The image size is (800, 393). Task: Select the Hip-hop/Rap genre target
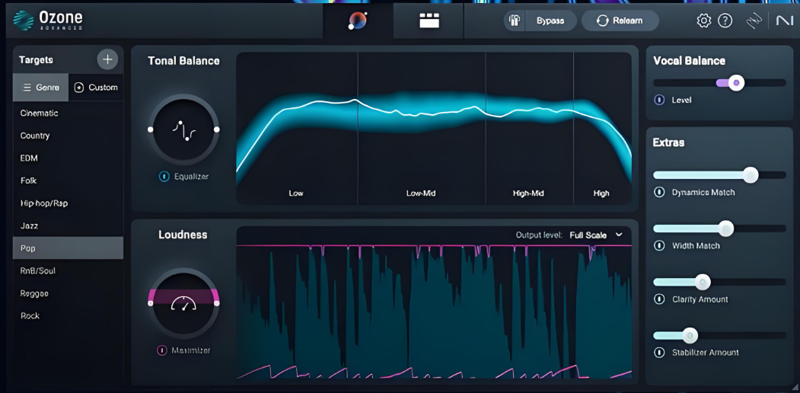68,203
